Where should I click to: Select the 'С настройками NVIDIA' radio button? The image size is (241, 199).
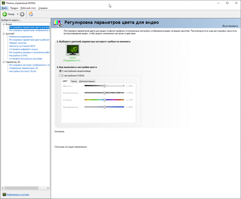tap(60, 76)
